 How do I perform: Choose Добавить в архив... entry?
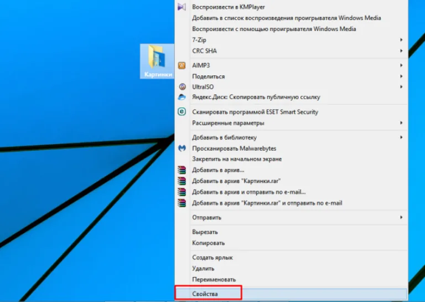(x=291, y=170)
